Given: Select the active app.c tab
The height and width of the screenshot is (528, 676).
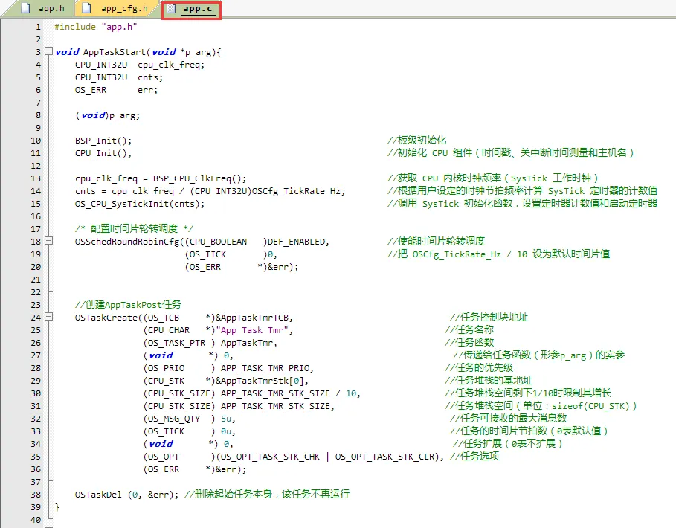Looking at the screenshot, I should pyautogui.click(x=197, y=9).
